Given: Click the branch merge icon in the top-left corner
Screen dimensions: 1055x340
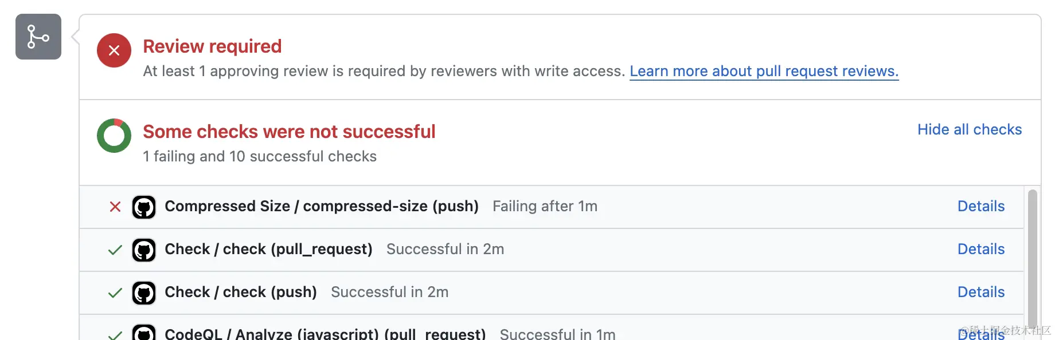Looking at the screenshot, I should tap(38, 37).
